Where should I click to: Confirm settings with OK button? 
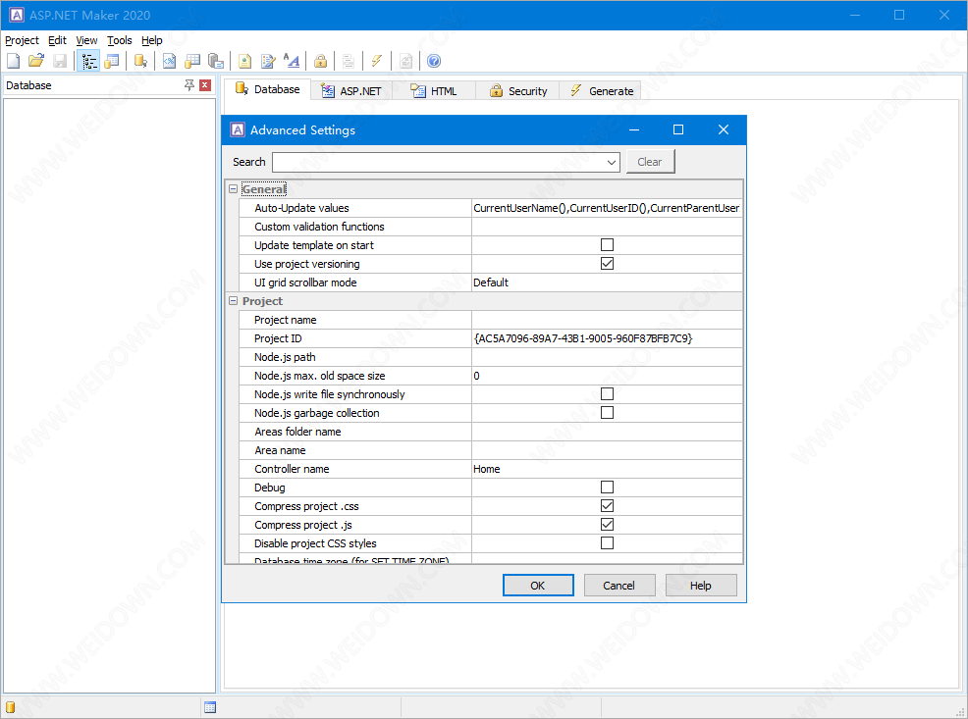(x=538, y=586)
